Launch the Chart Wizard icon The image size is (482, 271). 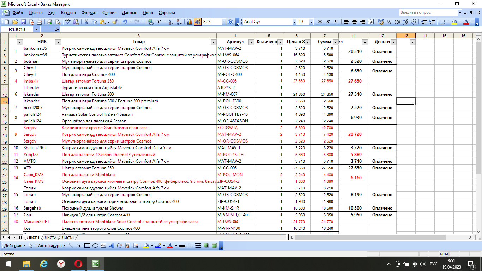coord(189,22)
